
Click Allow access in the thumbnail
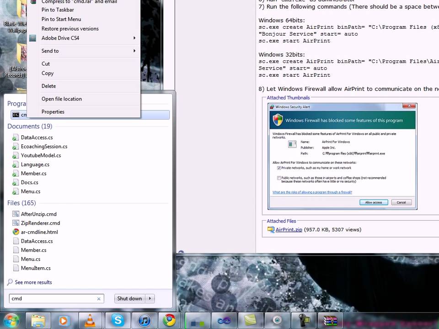374,202
